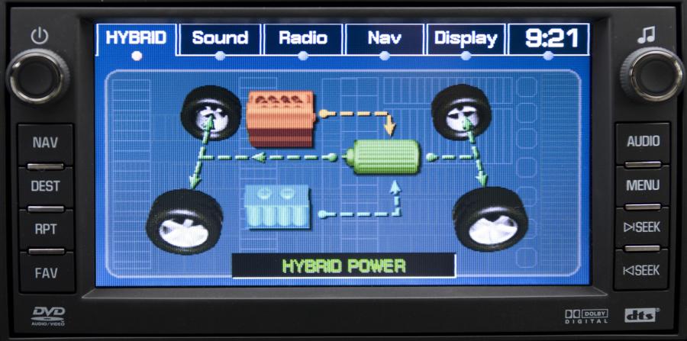Click the Dolby Digital logo
The width and height of the screenshot is (687, 341).
586,316
